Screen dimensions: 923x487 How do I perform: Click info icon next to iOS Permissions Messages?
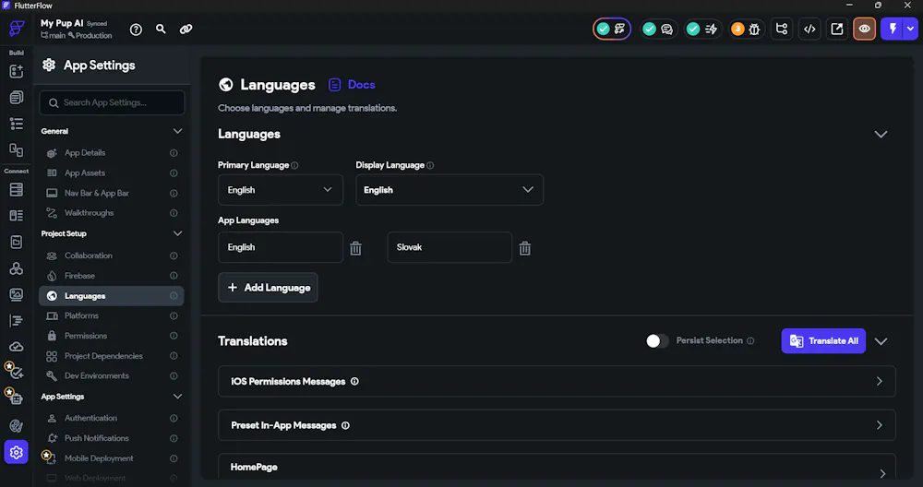(354, 381)
